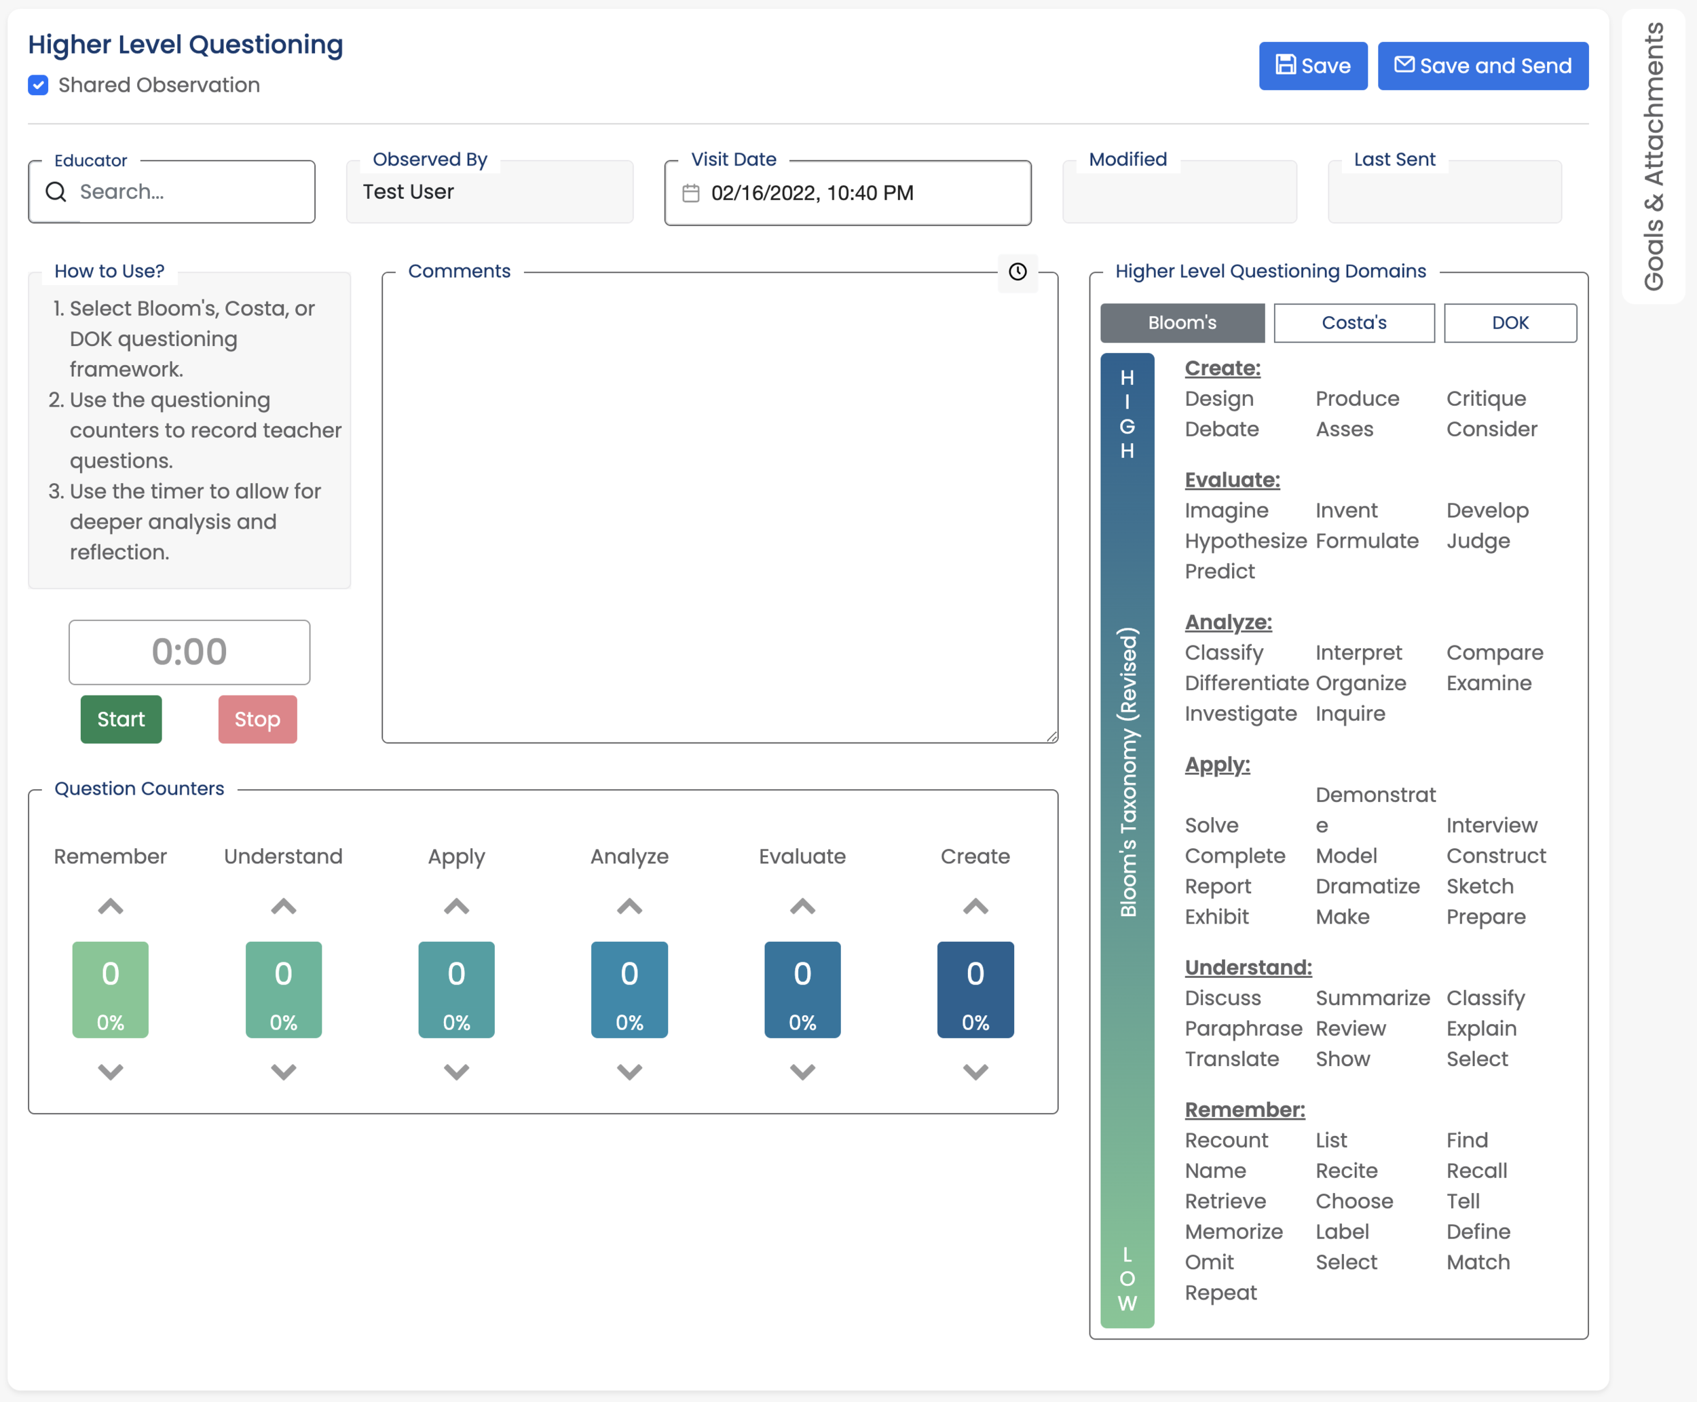This screenshot has width=1697, height=1402.
Task: Click the calendar icon in Visit Date
Action: 690,193
